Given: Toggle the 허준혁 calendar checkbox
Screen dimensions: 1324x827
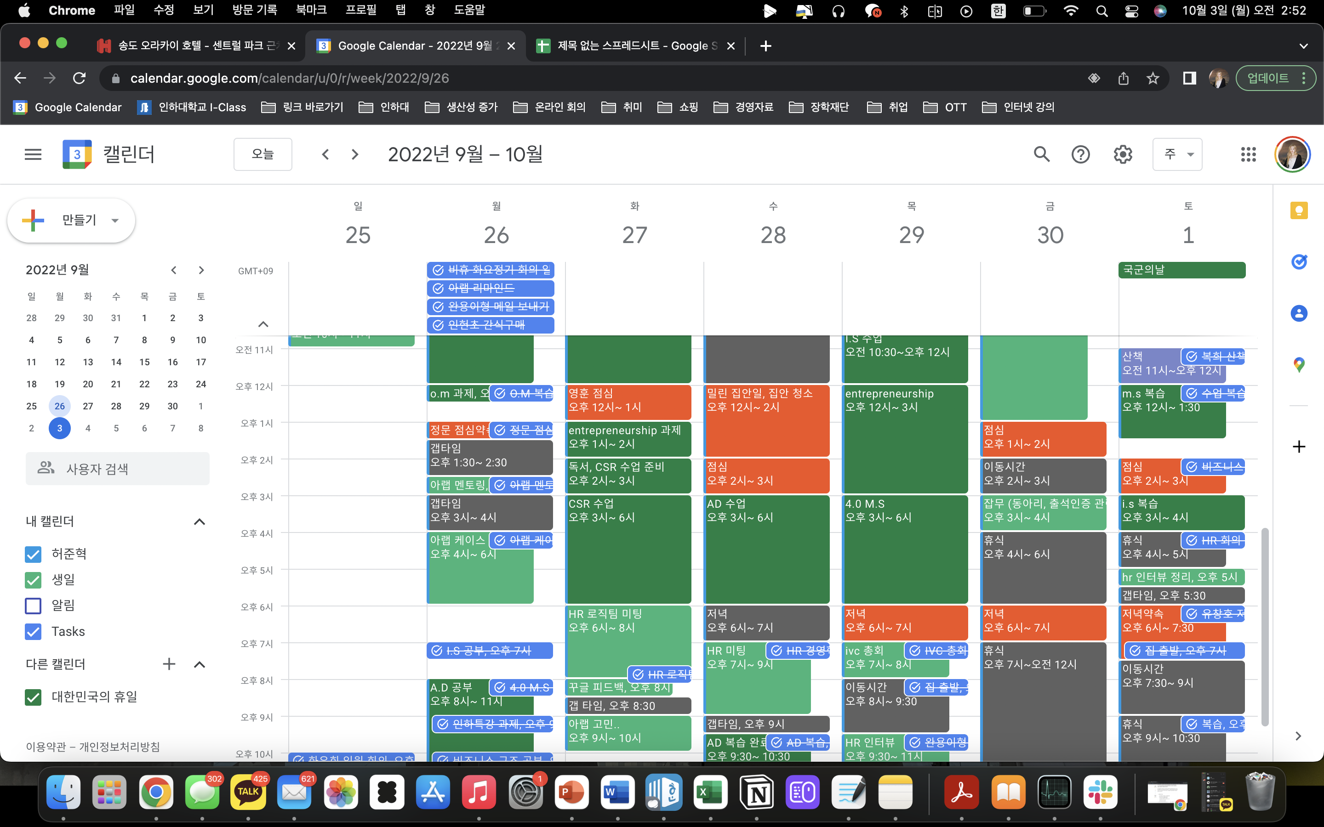Looking at the screenshot, I should [34, 554].
